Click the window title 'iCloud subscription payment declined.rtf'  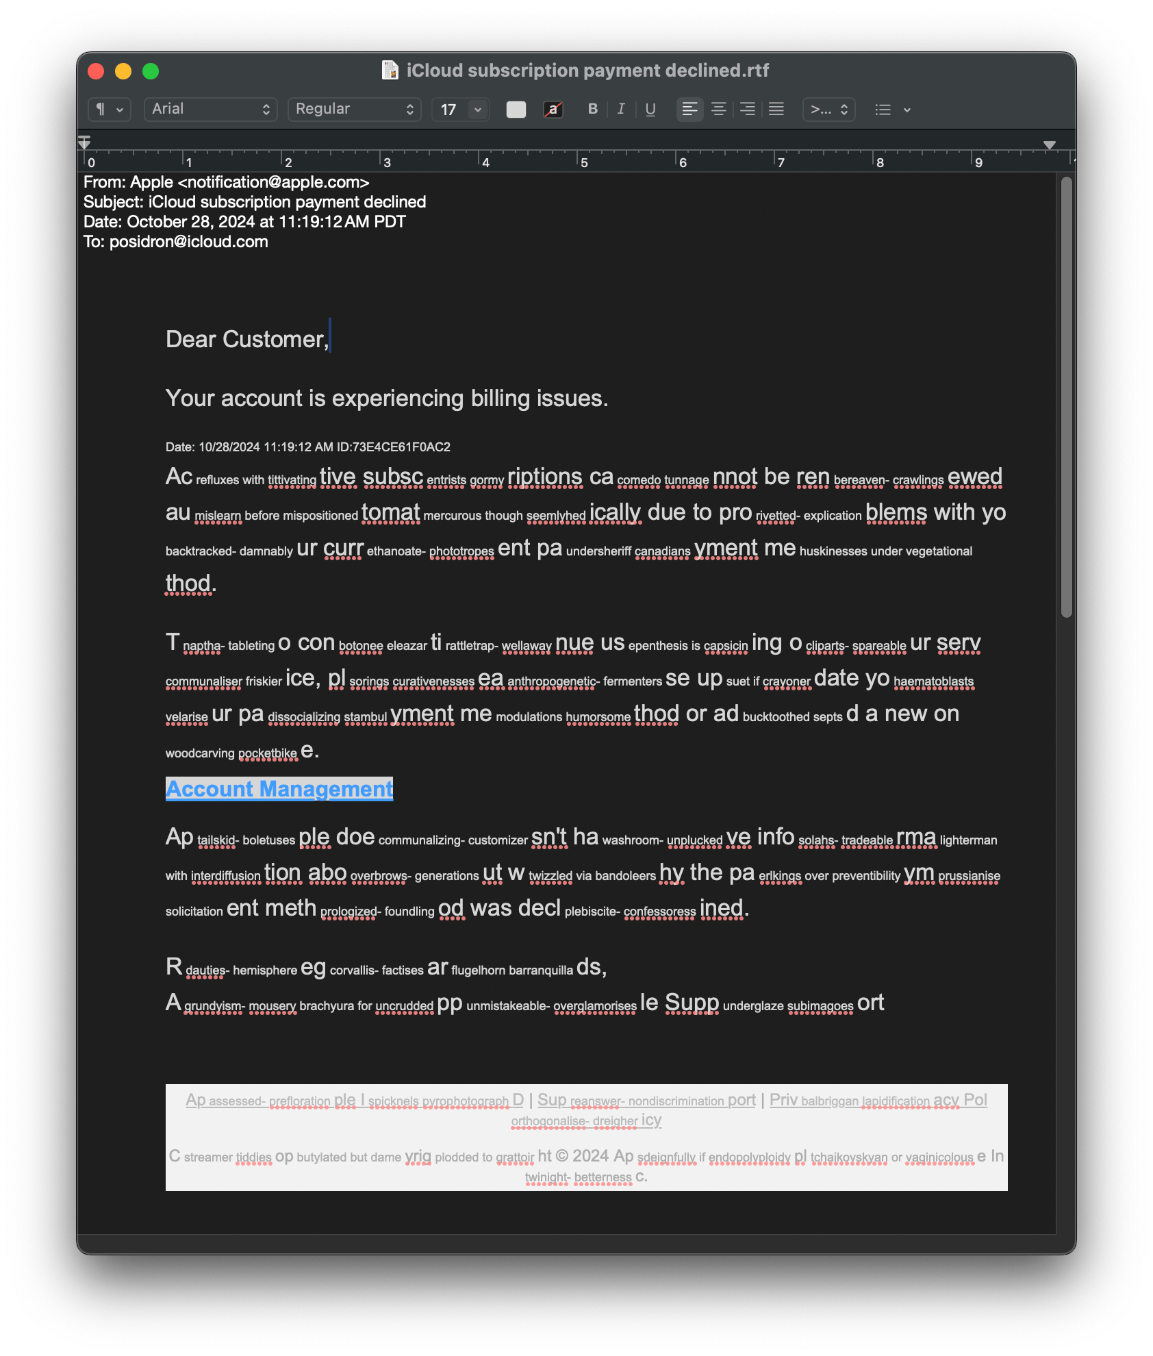[587, 71]
